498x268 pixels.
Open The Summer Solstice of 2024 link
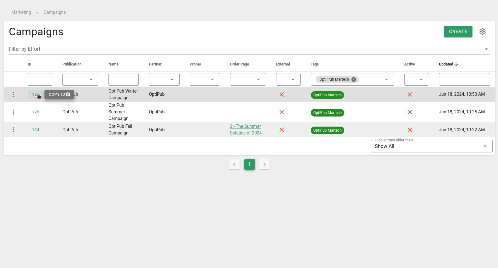[246, 130]
